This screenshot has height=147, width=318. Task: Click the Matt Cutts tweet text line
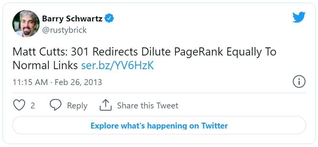(x=144, y=52)
